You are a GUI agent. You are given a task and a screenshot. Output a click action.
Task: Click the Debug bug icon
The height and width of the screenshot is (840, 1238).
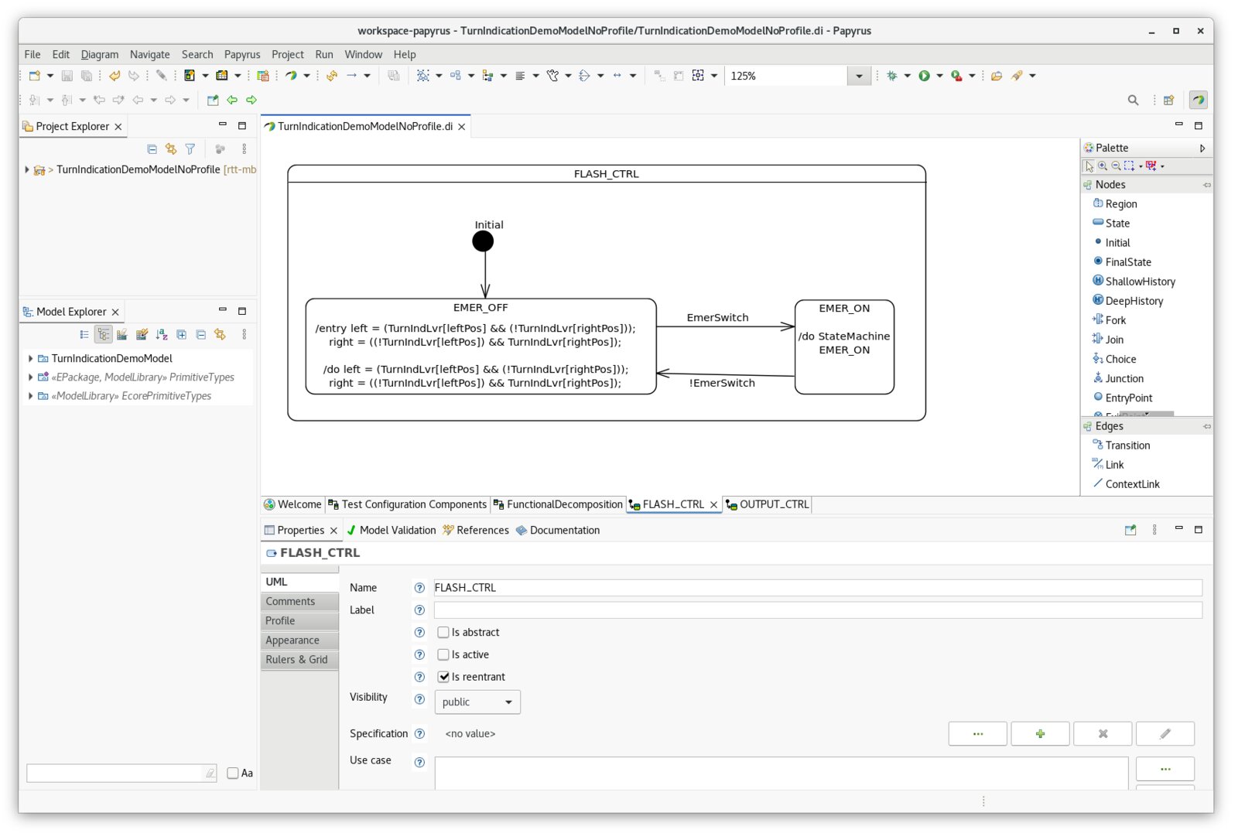click(x=892, y=76)
